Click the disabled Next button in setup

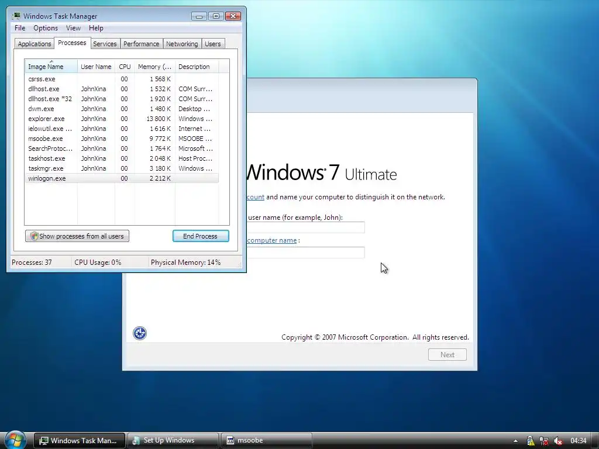point(447,355)
